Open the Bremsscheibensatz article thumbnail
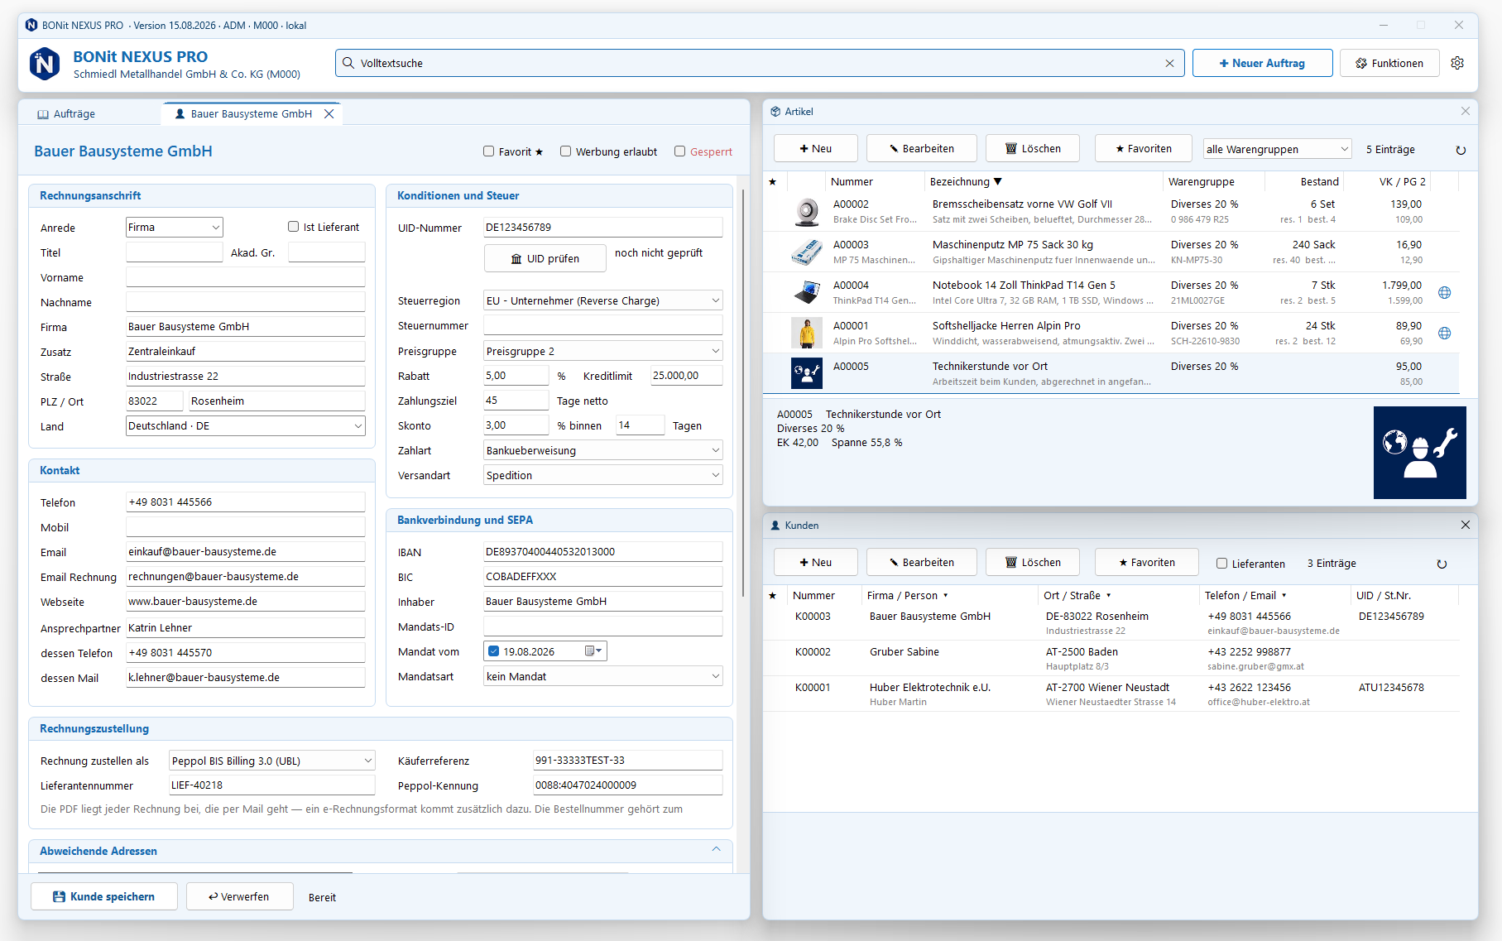Image resolution: width=1502 pixels, height=941 pixels. click(806, 211)
